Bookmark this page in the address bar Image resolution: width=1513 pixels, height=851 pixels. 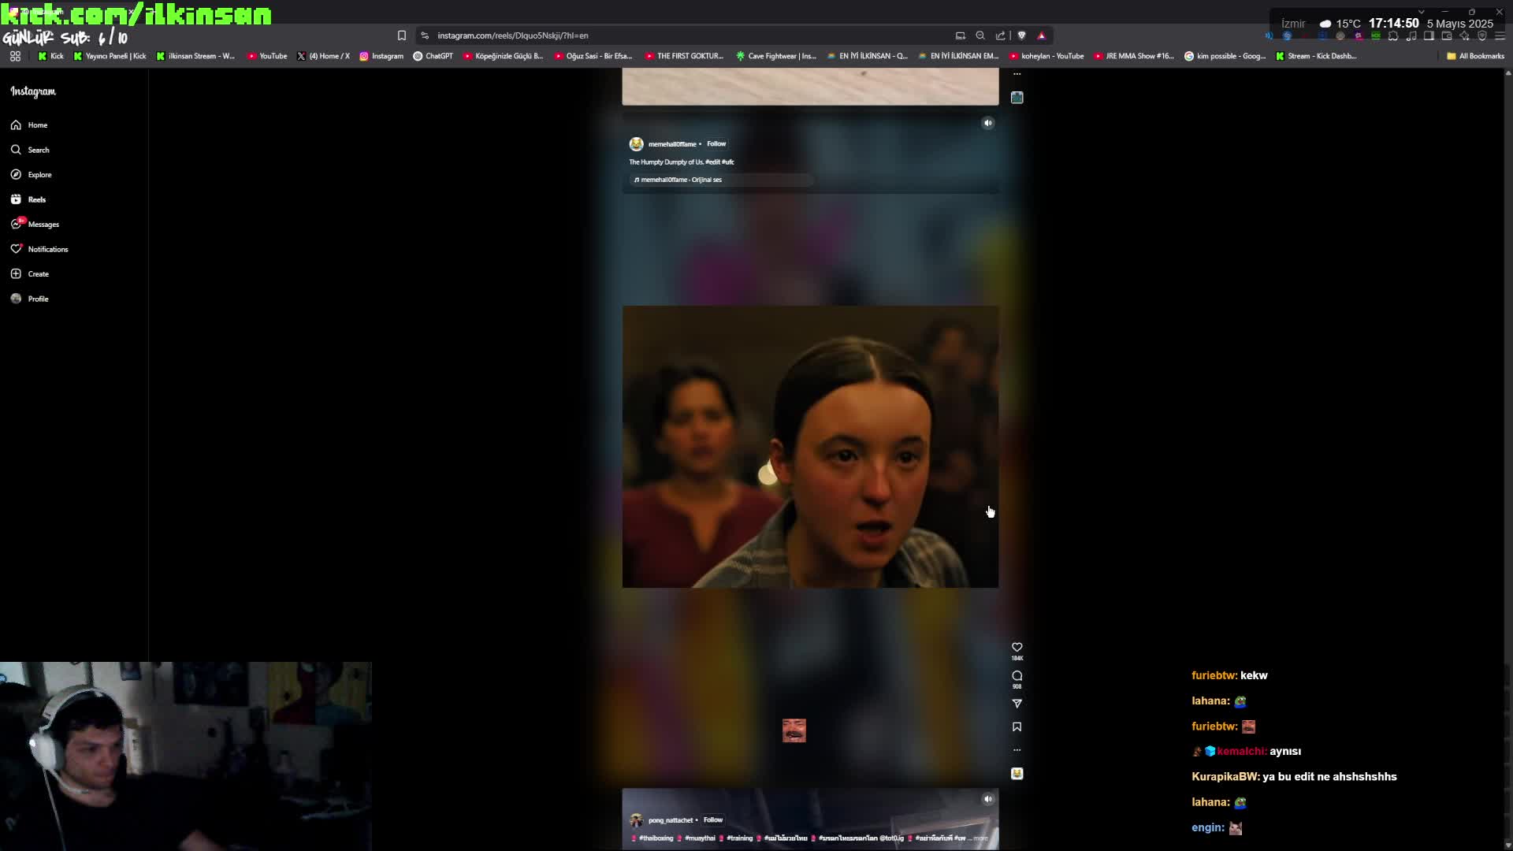coord(401,35)
